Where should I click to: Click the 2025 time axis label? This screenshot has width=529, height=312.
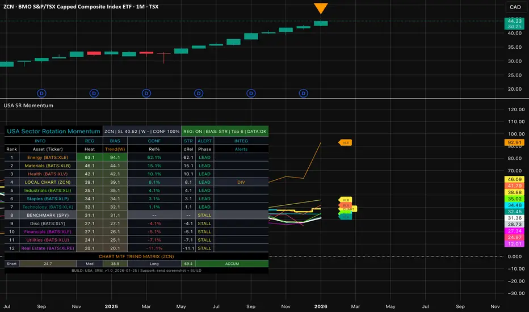tap(111, 306)
